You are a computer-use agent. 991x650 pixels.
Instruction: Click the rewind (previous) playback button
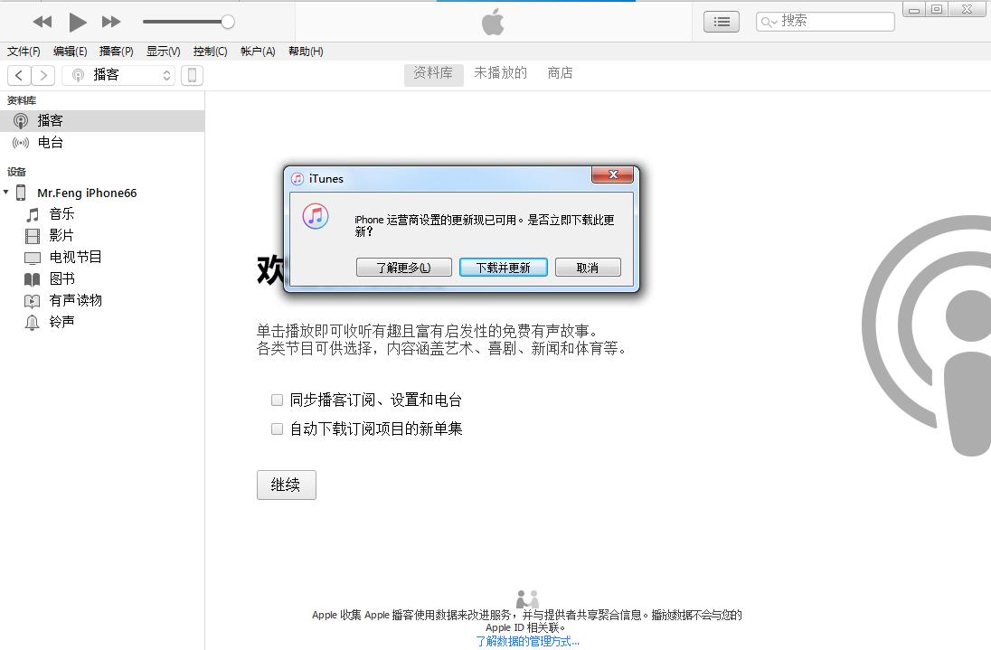[x=42, y=22]
